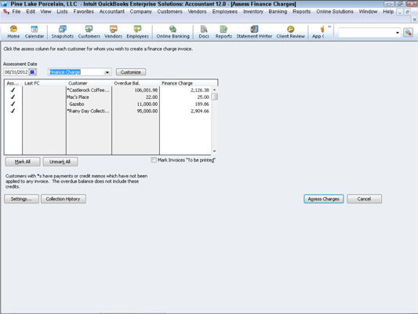
Task: Click the Assess Charges button
Action: coord(323,199)
